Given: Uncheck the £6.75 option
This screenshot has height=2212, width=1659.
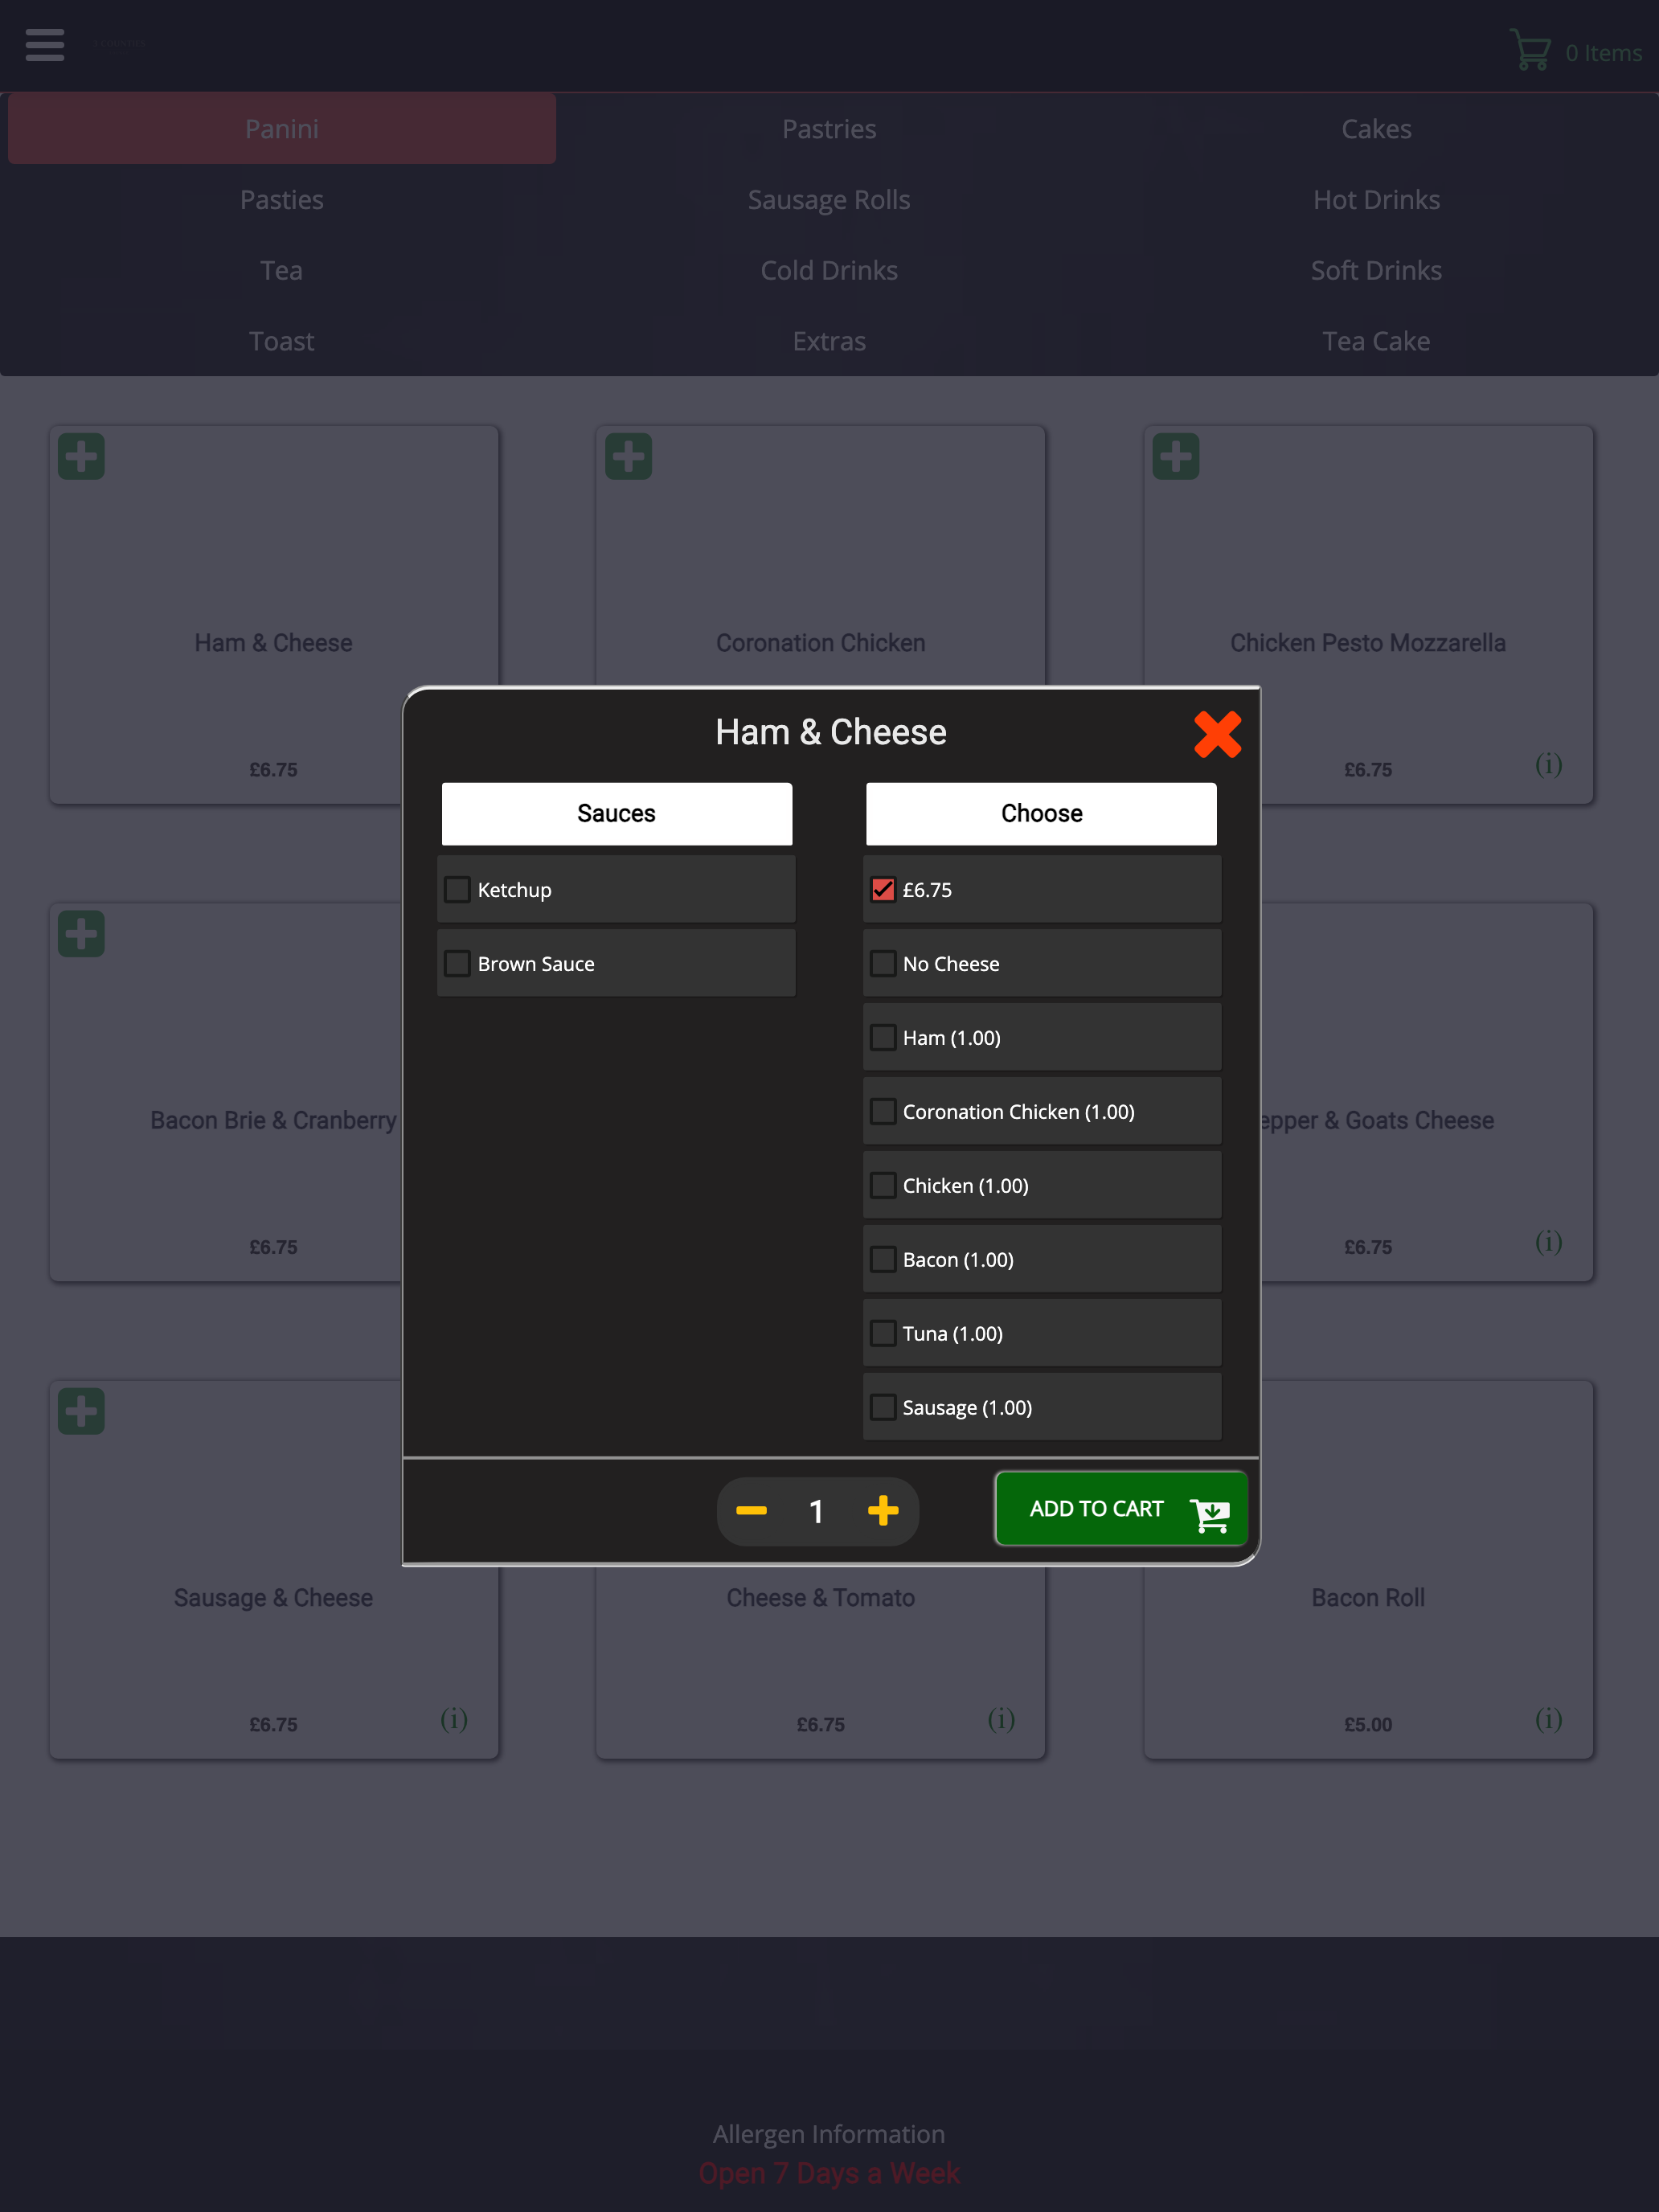Looking at the screenshot, I should pos(883,890).
